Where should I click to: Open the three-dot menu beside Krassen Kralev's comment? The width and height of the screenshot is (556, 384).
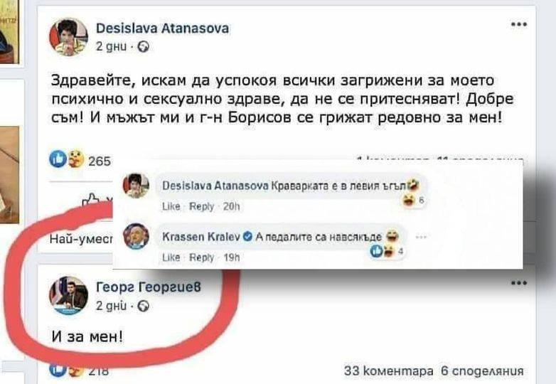pyautogui.click(x=420, y=237)
